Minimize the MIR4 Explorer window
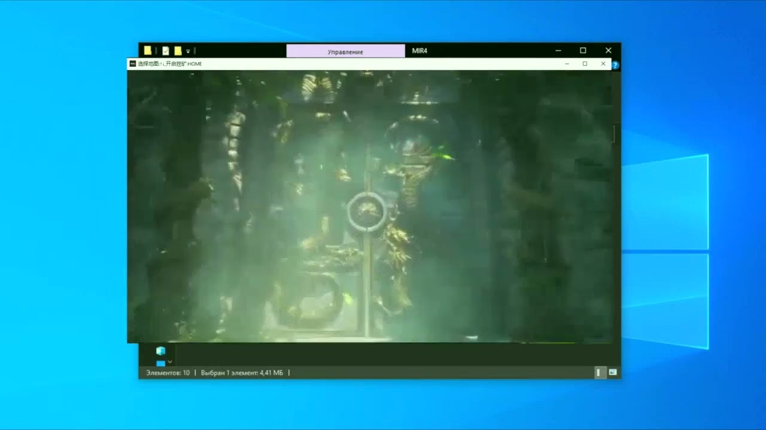The width and height of the screenshot is (766, 430). point(558,51)
